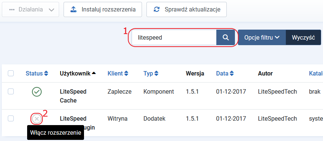323x141 pixels.
Task: Click the Sprawdź aktualizacje button
Action: coord(187,10)
